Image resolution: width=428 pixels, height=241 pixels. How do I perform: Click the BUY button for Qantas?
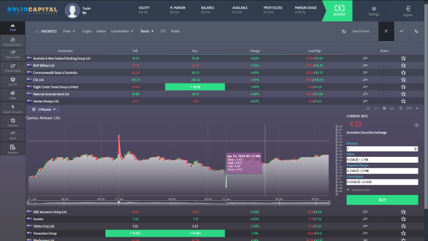click(x=382, y=200)
